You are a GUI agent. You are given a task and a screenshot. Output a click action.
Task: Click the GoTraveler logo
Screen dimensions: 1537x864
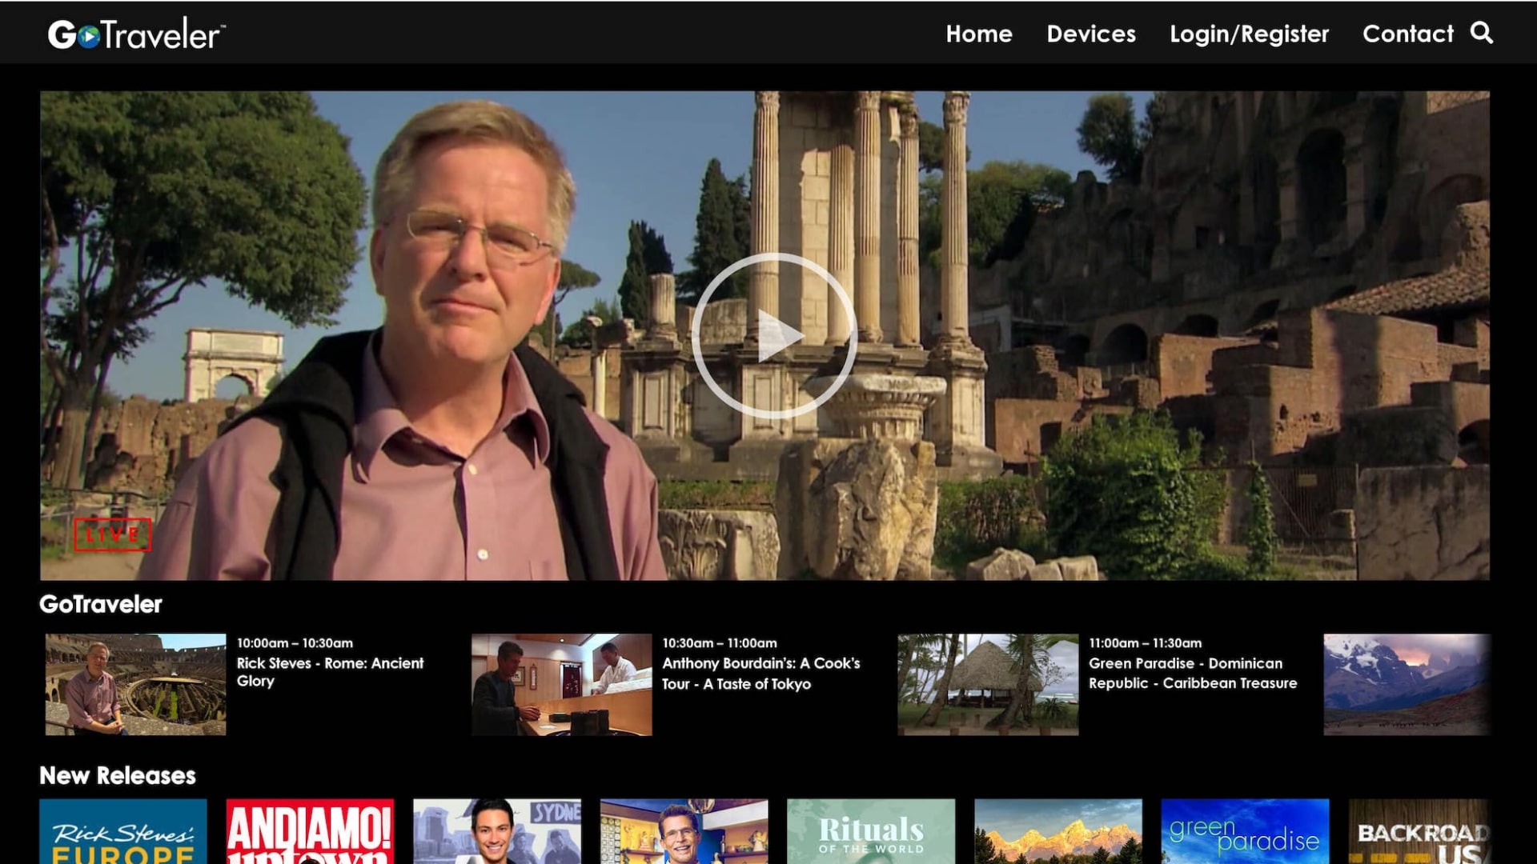[x=136, y=34]
